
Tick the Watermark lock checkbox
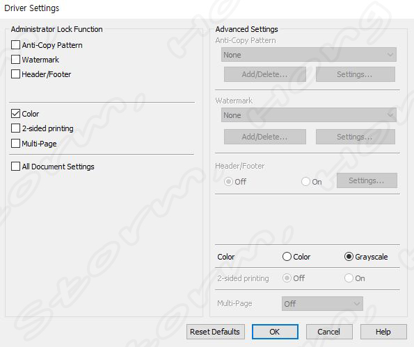(15, 60)
